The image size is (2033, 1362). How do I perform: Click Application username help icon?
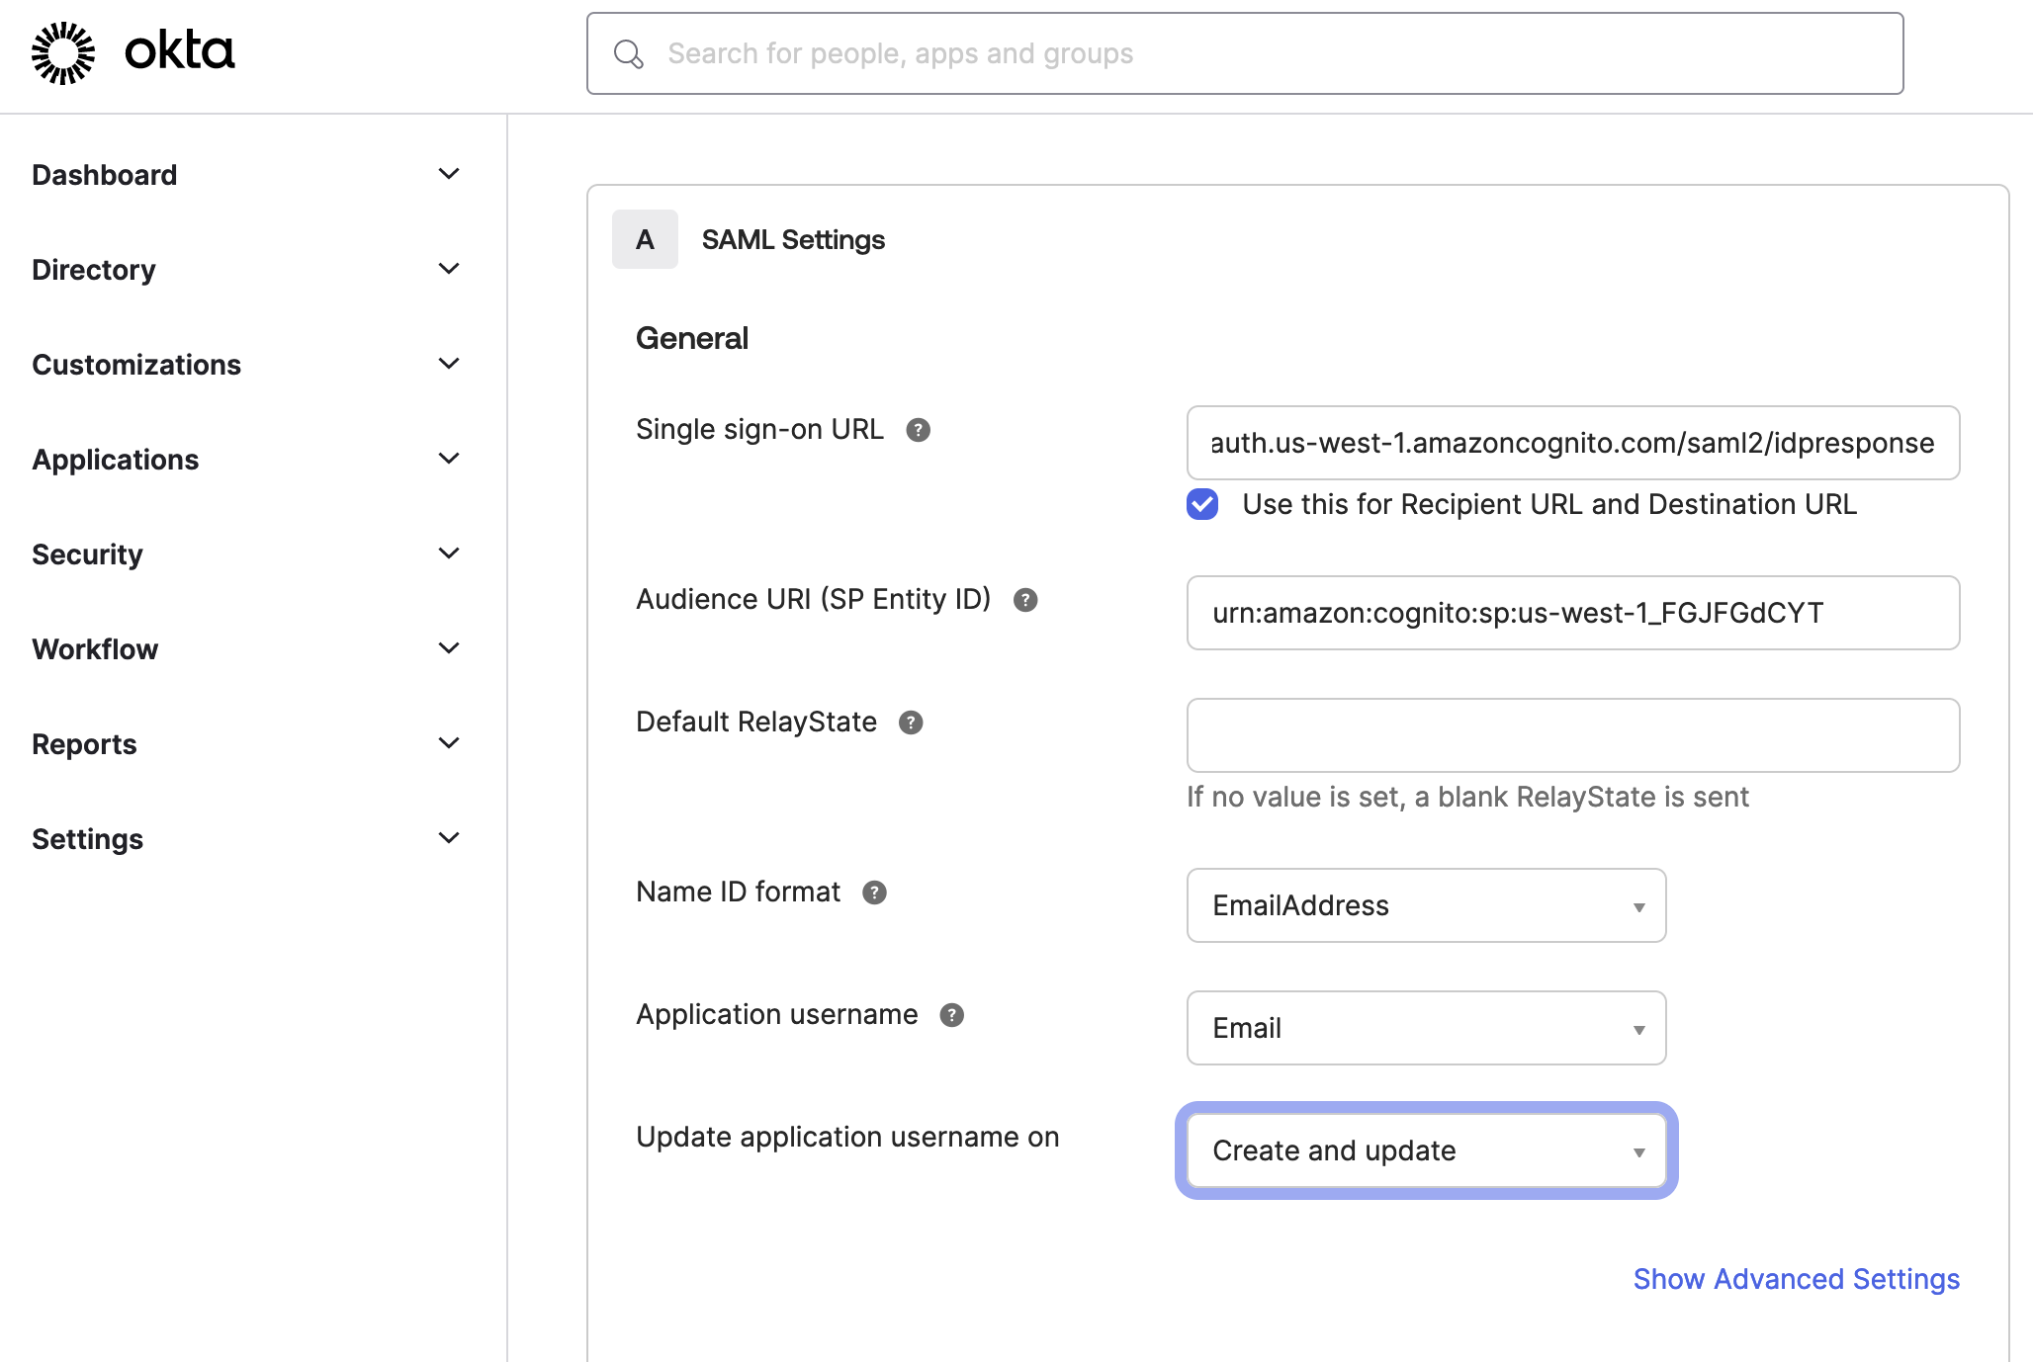coord(951,1015)
